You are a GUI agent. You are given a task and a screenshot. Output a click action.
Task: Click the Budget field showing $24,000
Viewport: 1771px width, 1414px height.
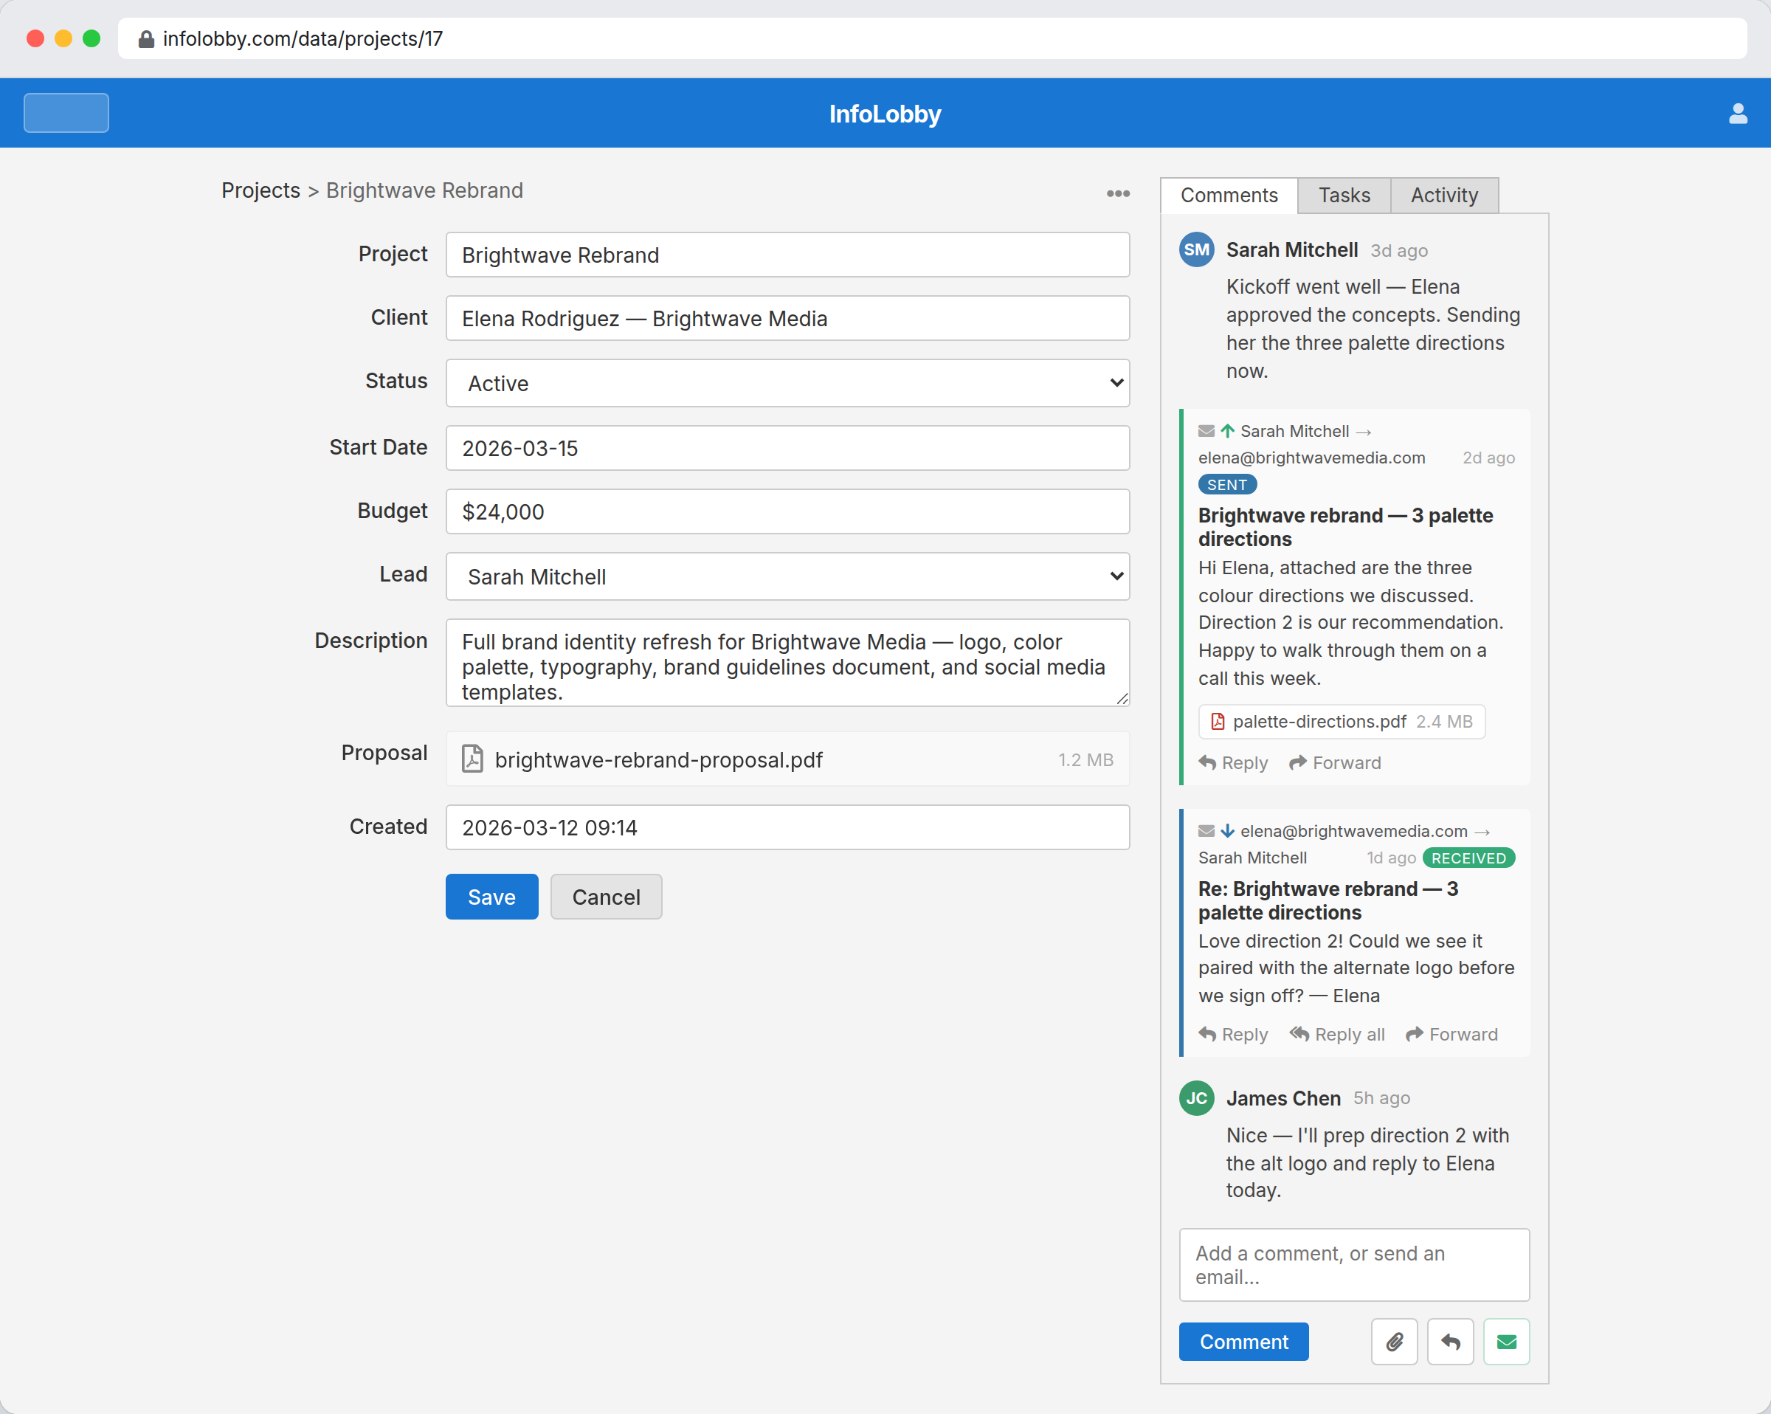(x=787, y=511)
